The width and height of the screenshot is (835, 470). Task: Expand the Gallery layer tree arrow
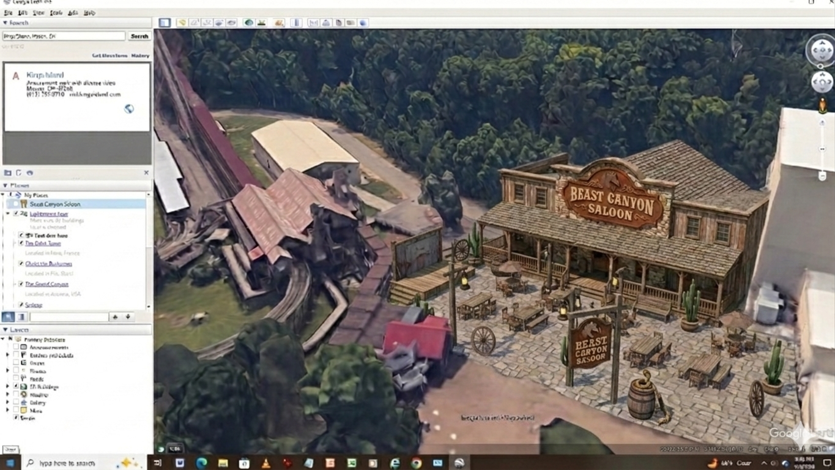pos(8,403)
